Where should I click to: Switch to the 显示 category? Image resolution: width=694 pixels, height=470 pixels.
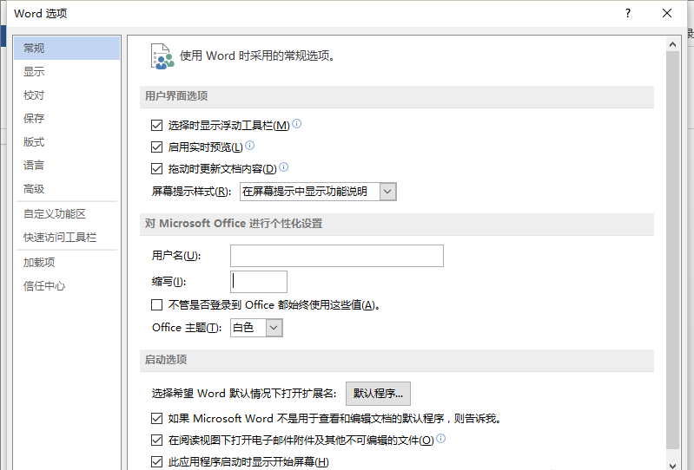coord(67,72)
